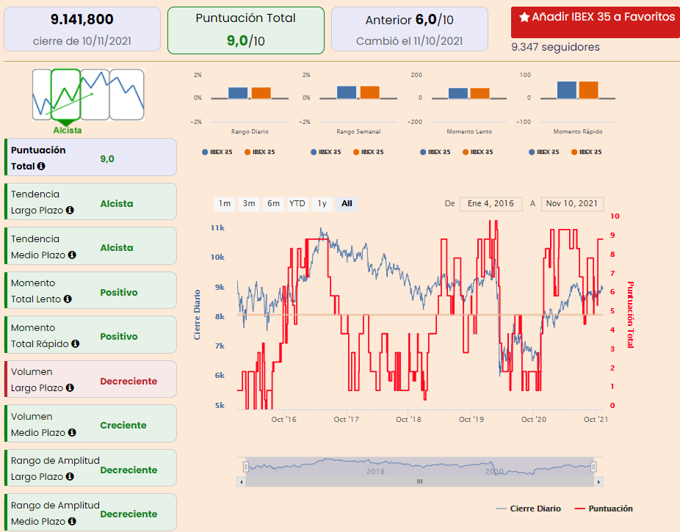Show the All time range
Screen dimensions: 680x532
(x=347, y=204)
